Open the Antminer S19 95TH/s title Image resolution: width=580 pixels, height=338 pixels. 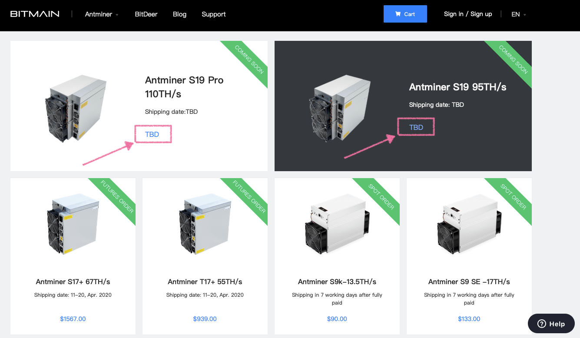point(458,87)
